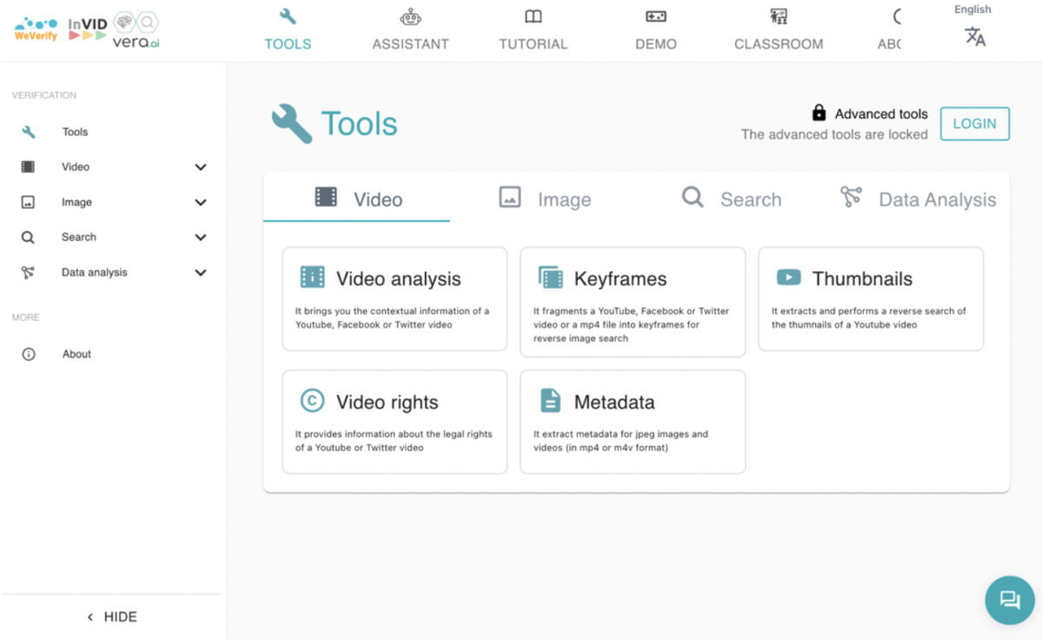Hide the sidebar using HIDE button
This screenshot has width=1043, height=640.
(111, 617)
